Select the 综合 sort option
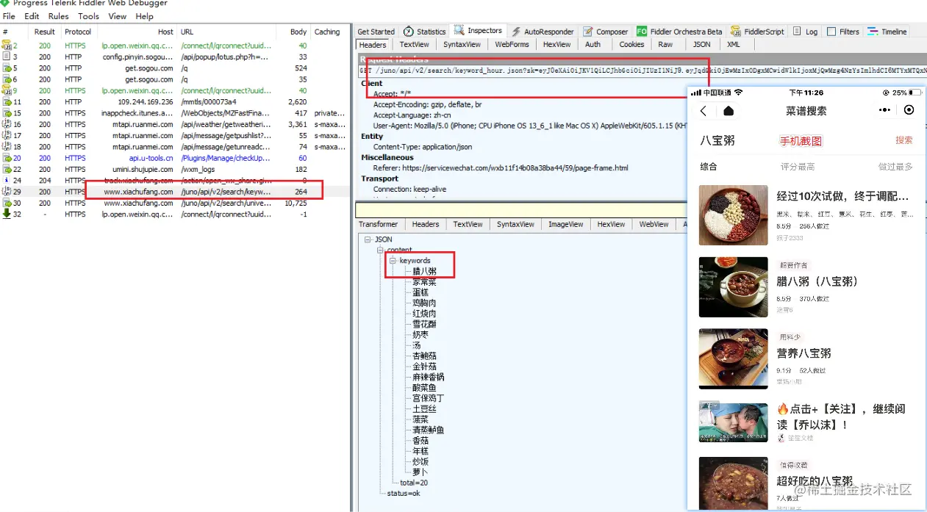927x512 pixels. click(x=709, y=167)
